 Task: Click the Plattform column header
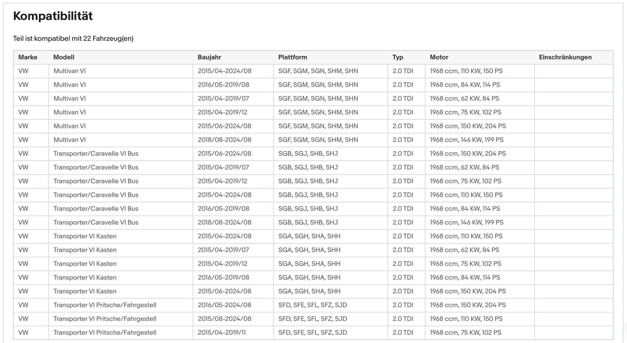pyautogui.click(x=293, y=57)
